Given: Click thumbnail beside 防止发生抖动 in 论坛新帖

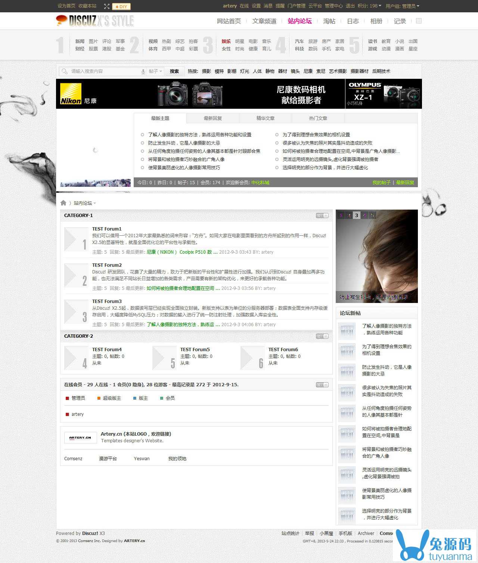Looking at the screenshot, I should 347,372.
